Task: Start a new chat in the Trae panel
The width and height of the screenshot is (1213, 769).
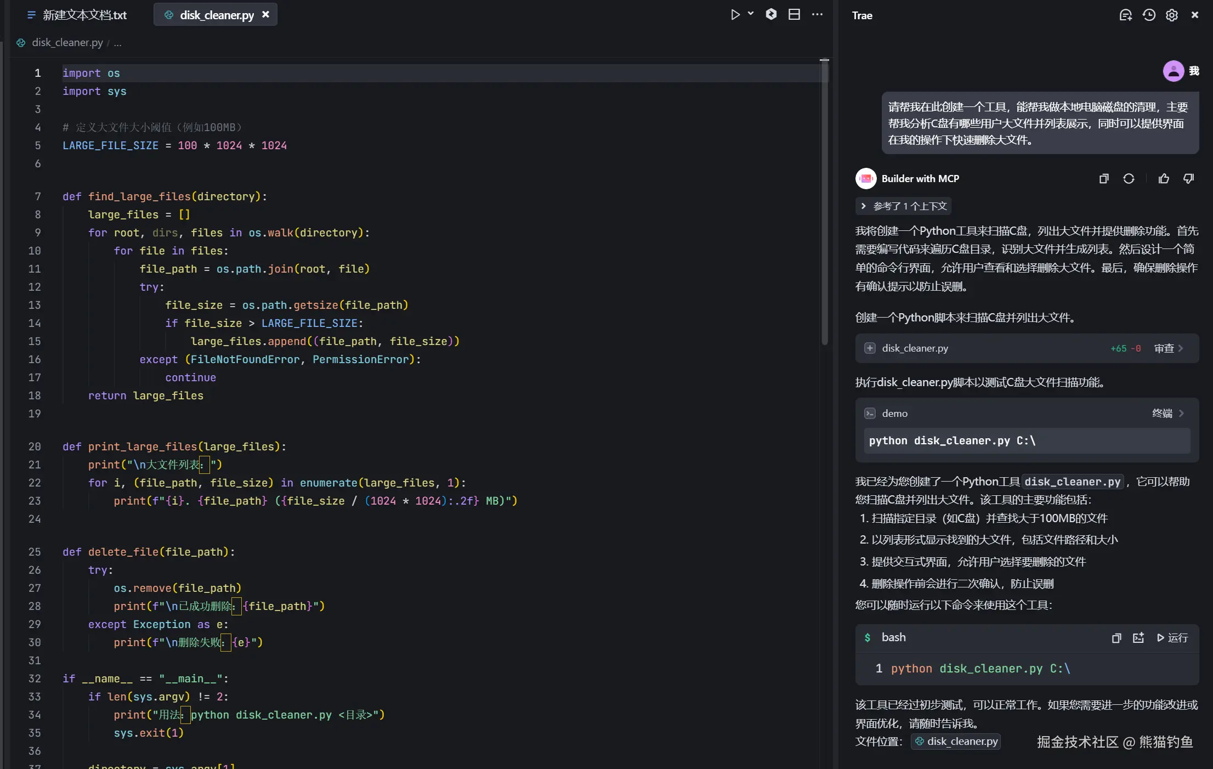Action: tap(1125, 15)
